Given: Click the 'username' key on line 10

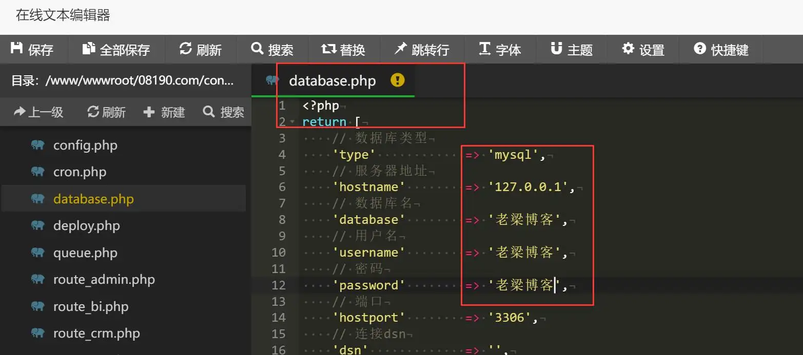Looking at the screenshot, I should point(369,253).
